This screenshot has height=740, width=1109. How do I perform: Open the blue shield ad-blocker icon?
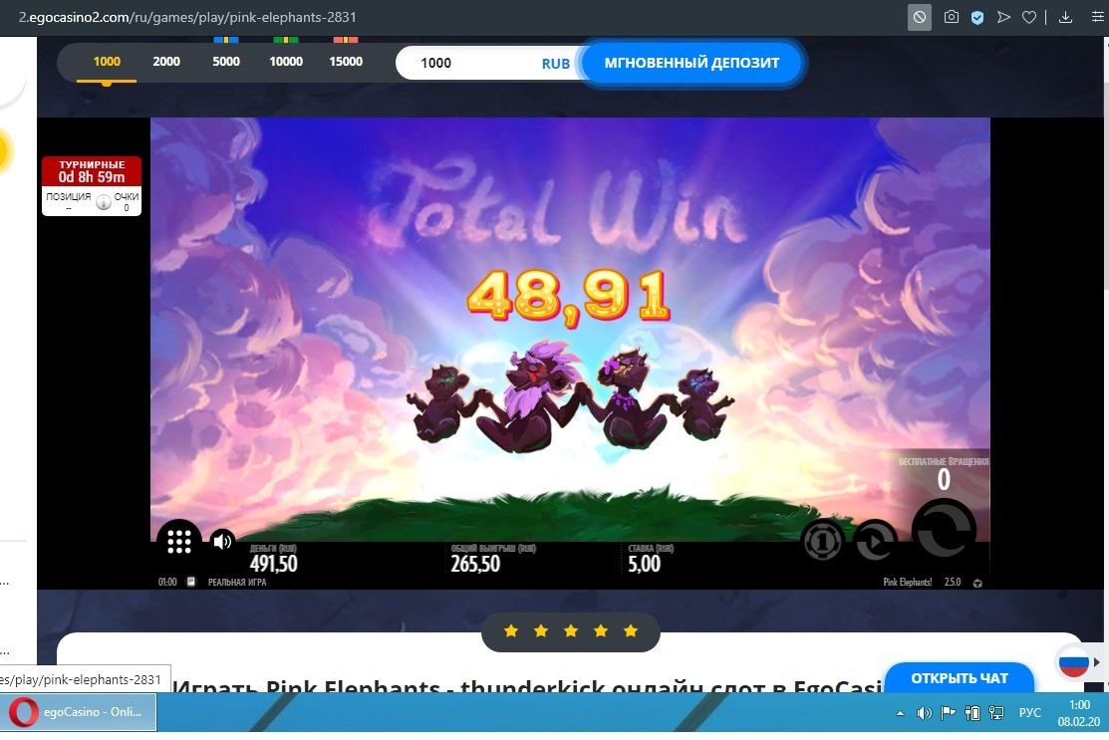click(x=978, y=17)
